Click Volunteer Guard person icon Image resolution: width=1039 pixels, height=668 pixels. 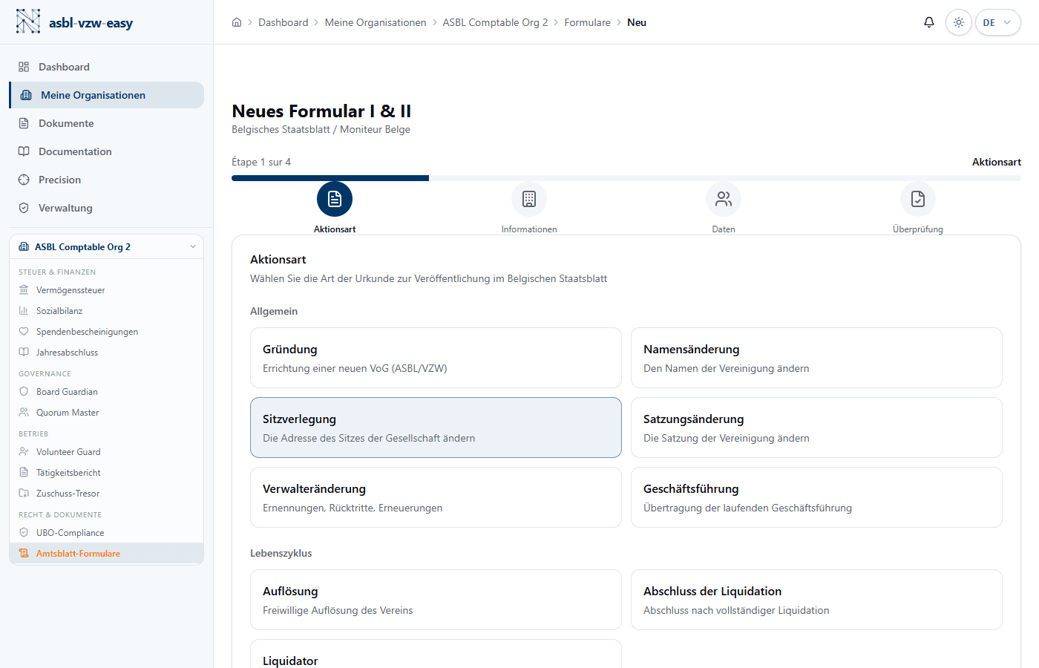click(x=24, y=452)
